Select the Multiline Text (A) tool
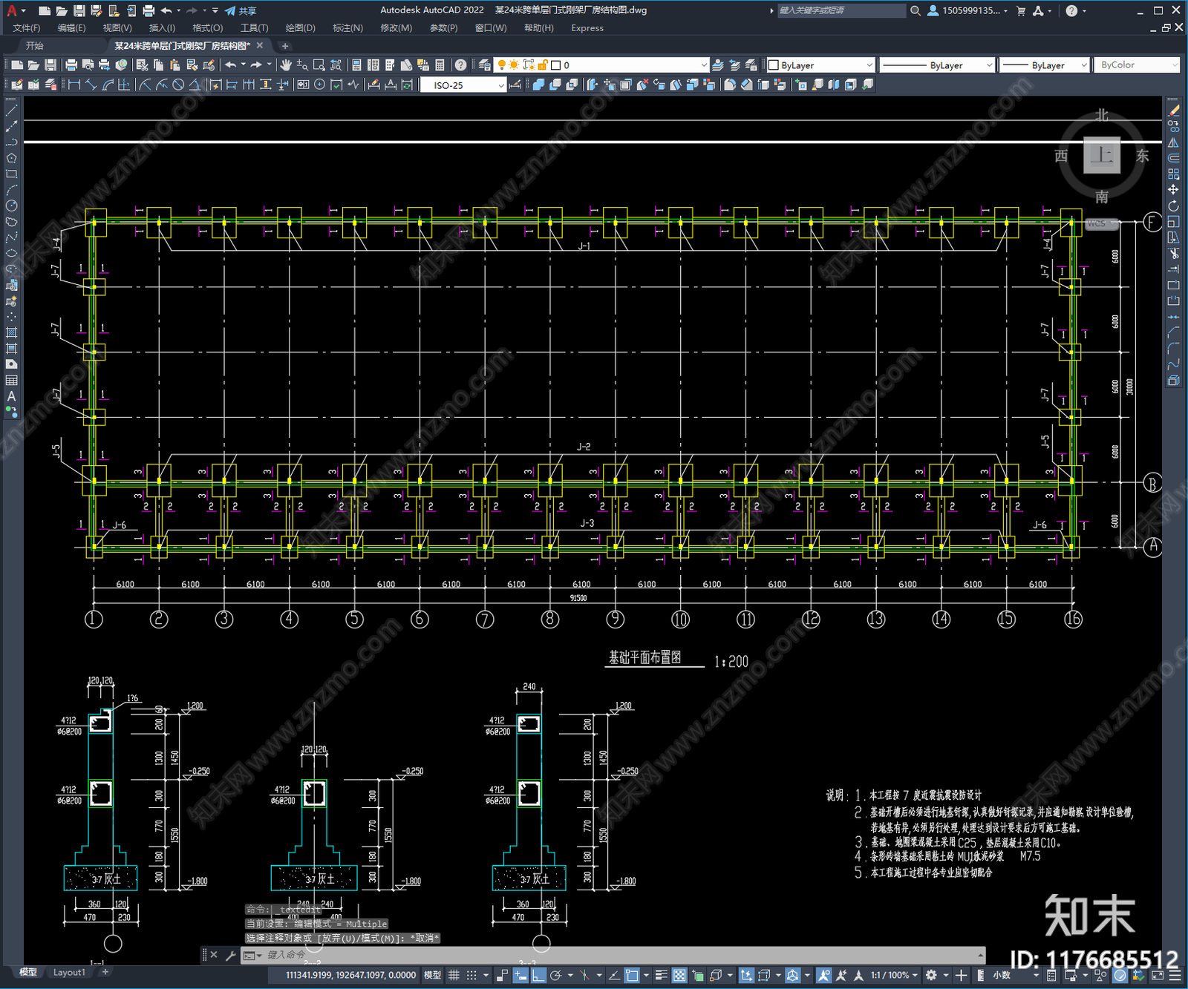 coord(11,396)
